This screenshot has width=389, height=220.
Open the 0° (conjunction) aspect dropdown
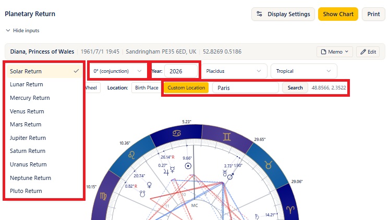[118, 71]
